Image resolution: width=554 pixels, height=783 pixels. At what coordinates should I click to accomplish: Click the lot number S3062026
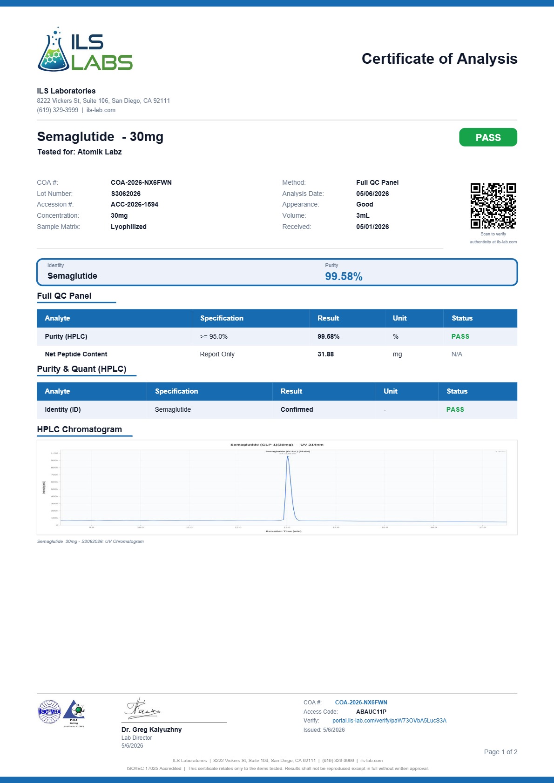126,194
